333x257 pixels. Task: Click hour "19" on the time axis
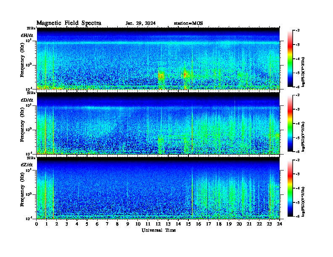[x=229, y=224]
